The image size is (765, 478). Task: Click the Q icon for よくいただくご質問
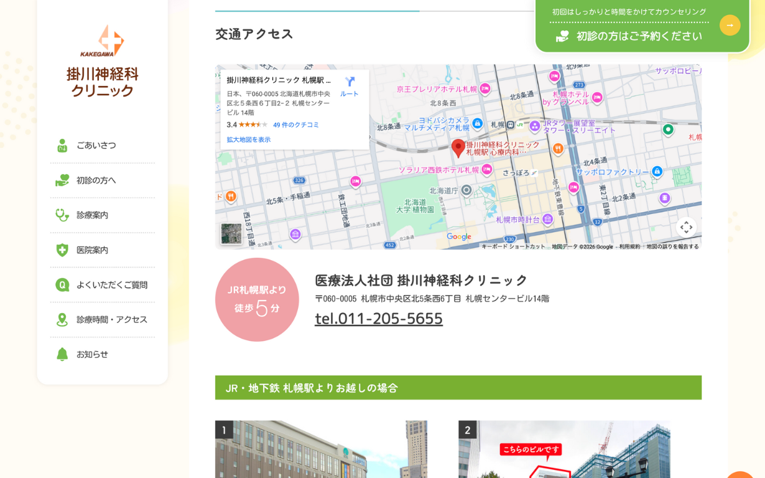(62, 284)
